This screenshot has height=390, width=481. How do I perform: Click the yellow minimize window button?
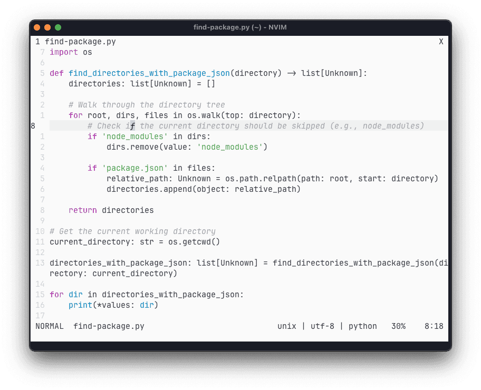(47, 27)
